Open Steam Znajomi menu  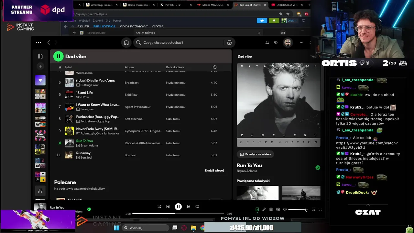point(98,21)
